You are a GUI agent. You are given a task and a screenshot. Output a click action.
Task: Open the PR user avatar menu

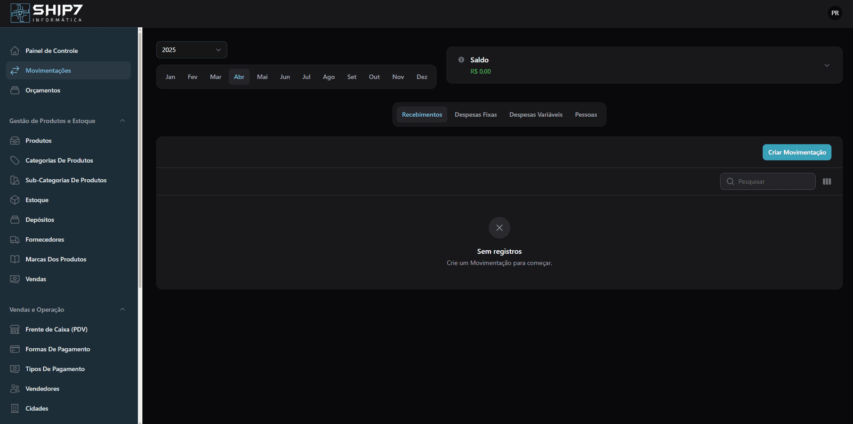pyautogui.click(x=835, y=13)
